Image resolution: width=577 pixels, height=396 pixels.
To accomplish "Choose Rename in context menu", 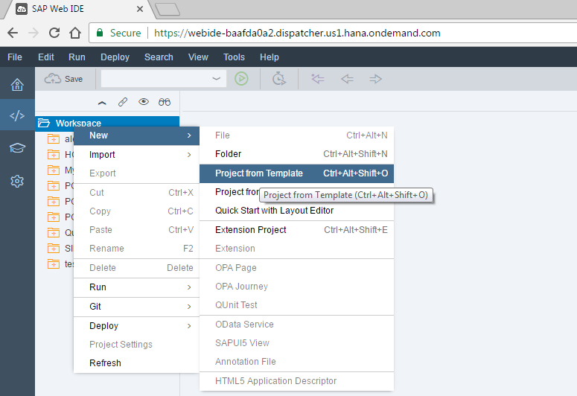I will click(x=136, y=249).
